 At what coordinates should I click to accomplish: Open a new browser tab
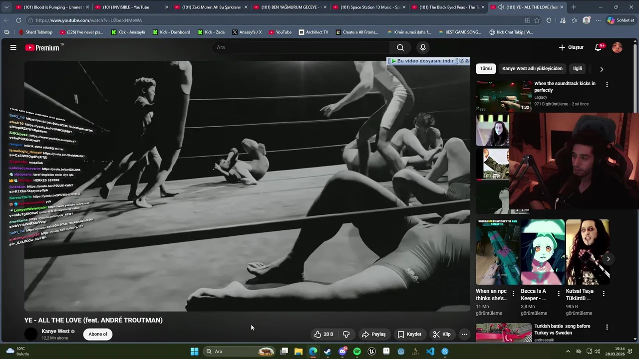(x=574, y=7)
